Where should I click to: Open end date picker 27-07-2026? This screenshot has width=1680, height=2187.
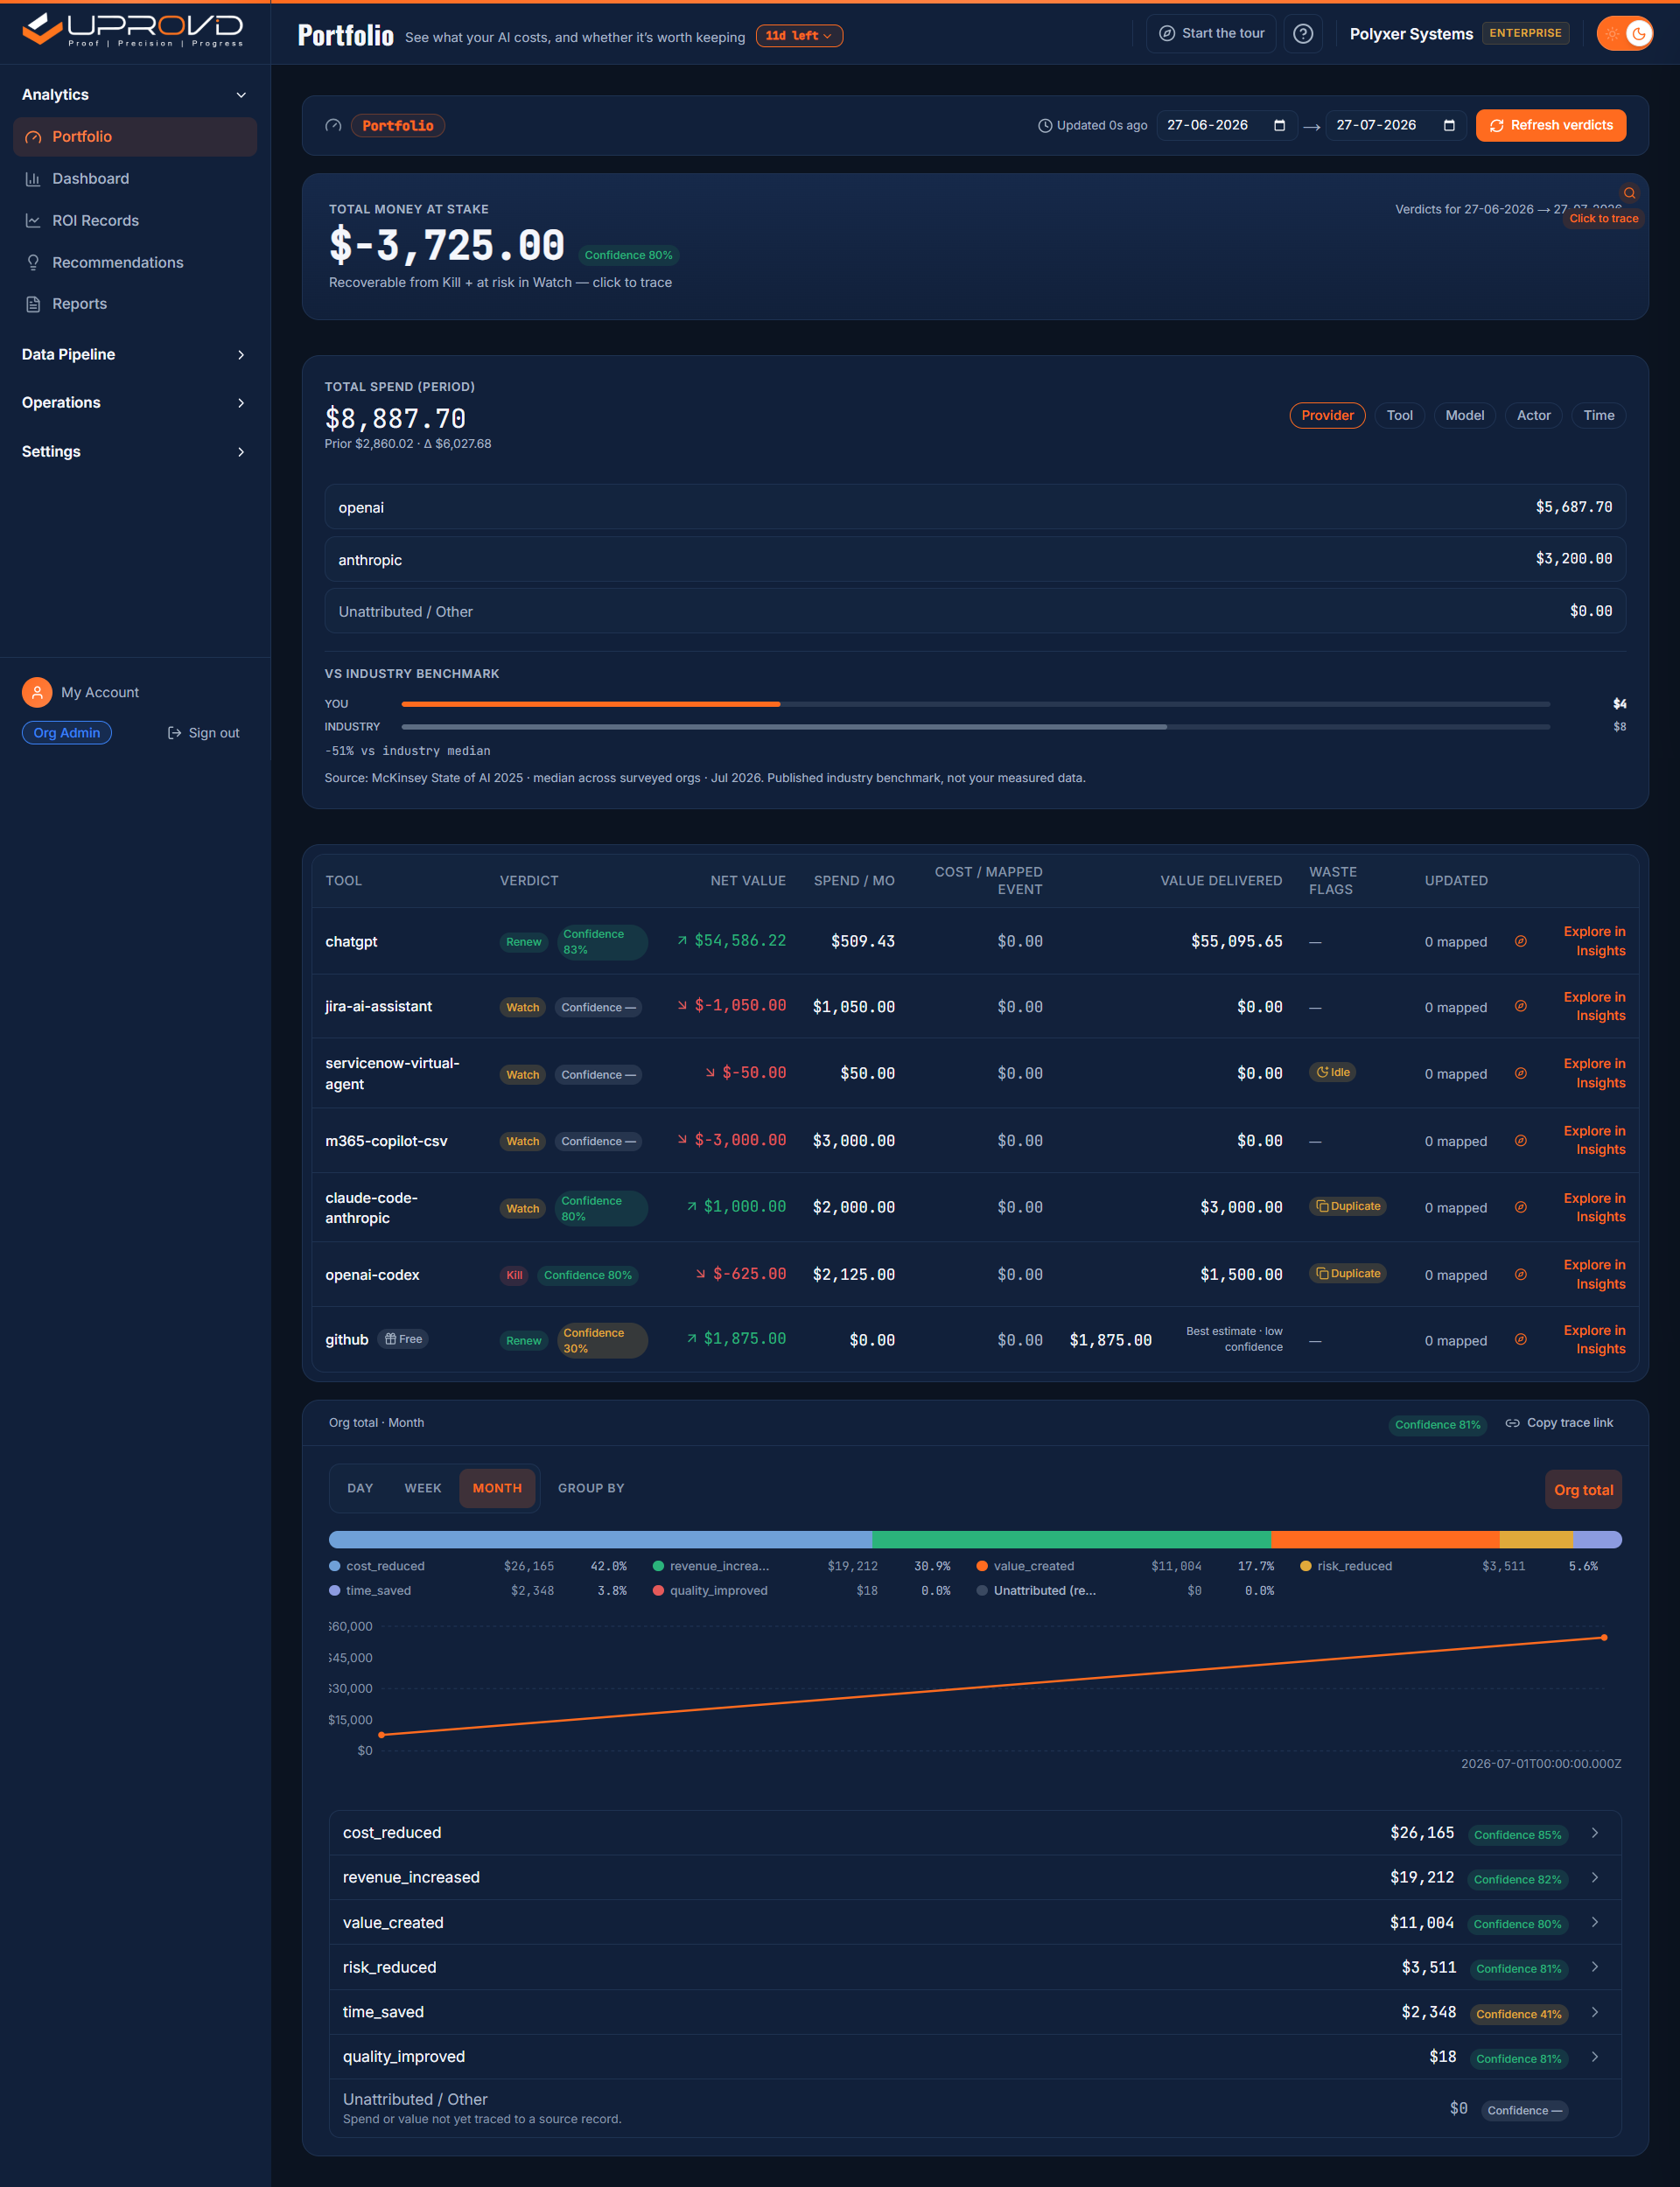point(1396,125)
